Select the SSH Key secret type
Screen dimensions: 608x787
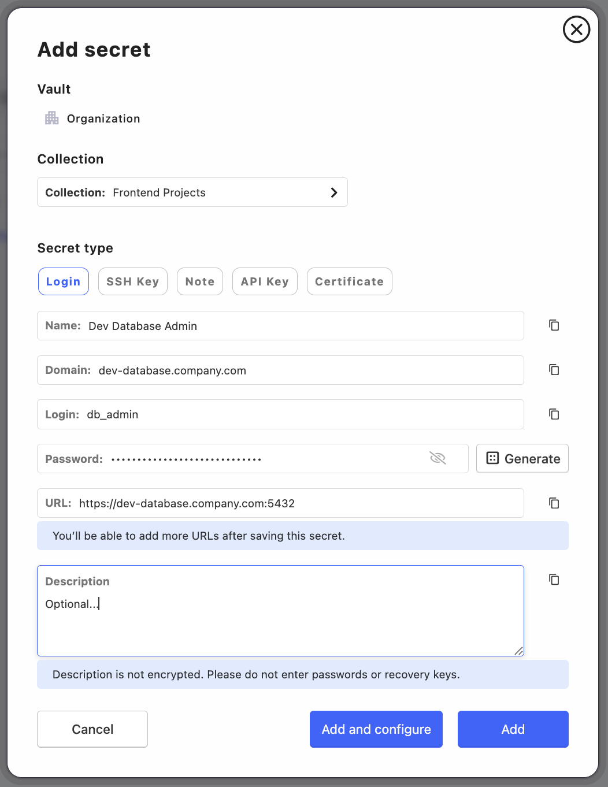coord(133,281)
